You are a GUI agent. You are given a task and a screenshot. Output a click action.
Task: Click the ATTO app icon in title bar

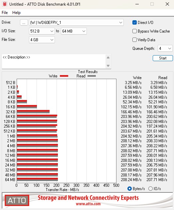pos(5,4)
